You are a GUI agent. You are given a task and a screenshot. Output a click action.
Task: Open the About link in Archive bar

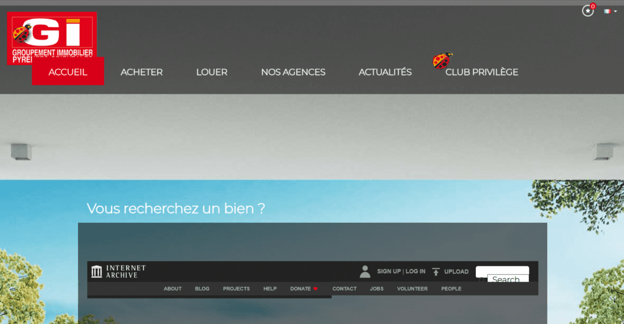pyautogui.click(x=172, y=289)
